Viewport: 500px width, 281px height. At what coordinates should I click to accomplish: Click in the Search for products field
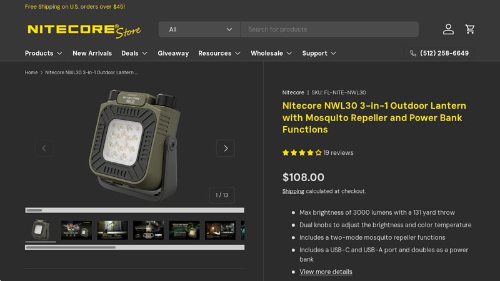point(329,29)
